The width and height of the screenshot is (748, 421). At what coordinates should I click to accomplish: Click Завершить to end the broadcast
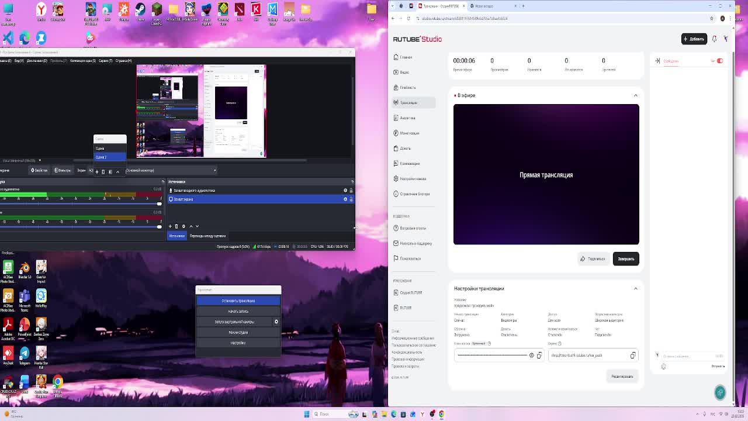(x=626, y=258)
